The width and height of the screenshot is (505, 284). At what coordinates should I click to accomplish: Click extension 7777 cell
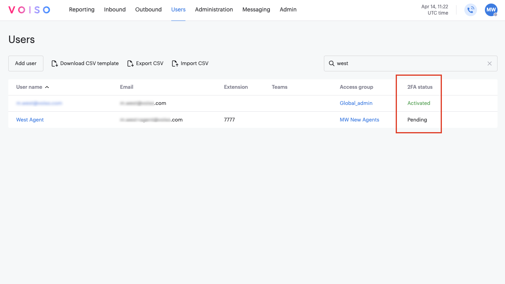click(229, 120)
